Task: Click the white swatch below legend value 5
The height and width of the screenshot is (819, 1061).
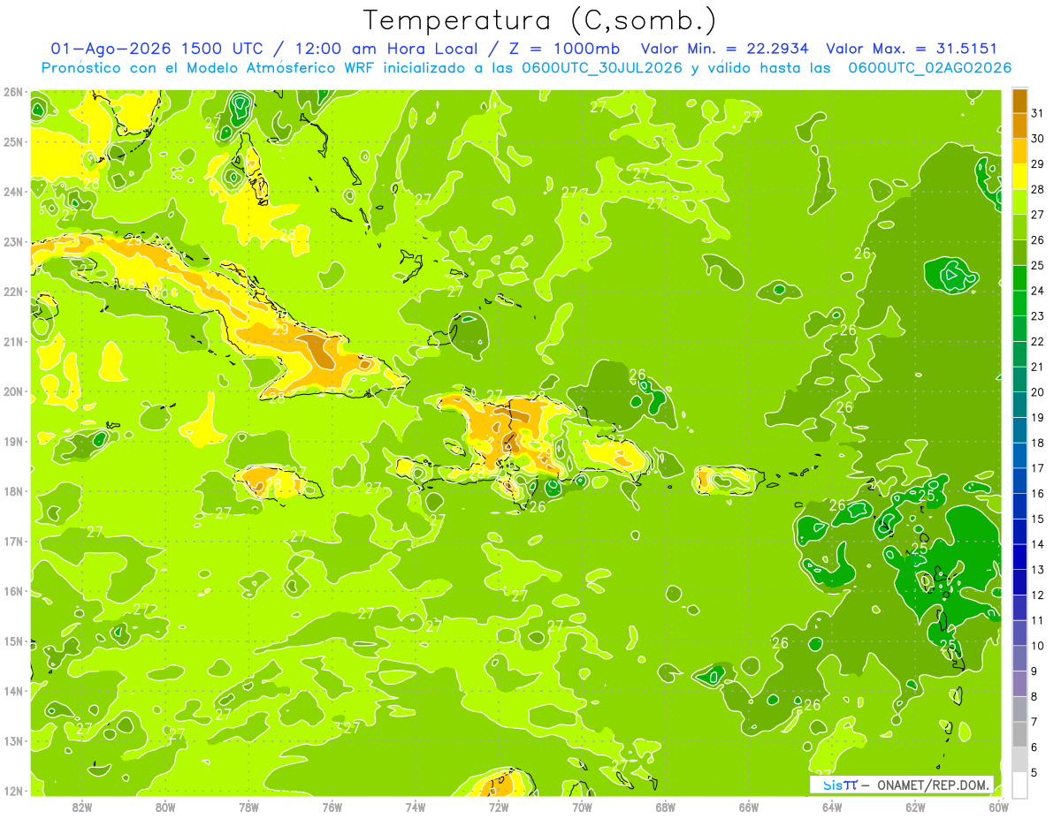Action: pyautogui.click(x=1019, y=785)
